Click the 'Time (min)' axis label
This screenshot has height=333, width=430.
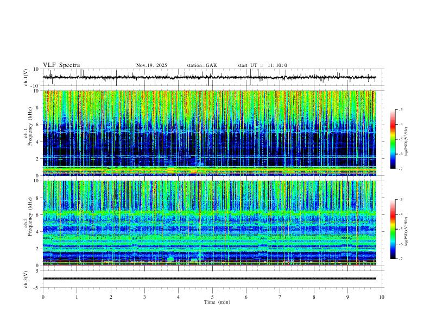217,302
